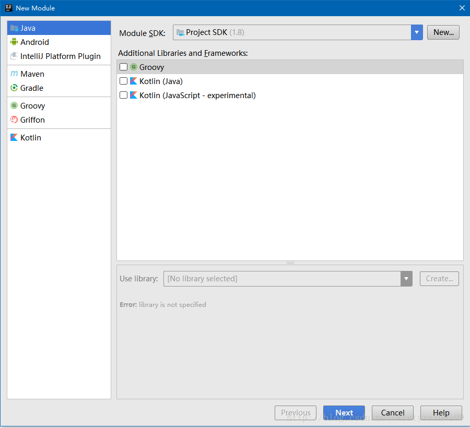Screen dimensions: 470x428
Task: Check Kotlin (JavaScript - experimental) checkbox
Action: click(x=123, y=95)
